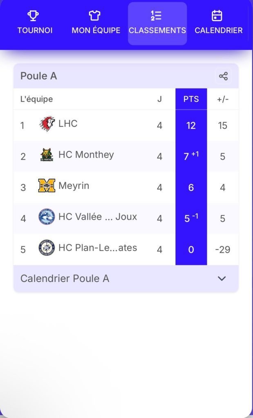
Task: Sort by the PTS column header
Action: [x=191, y=99]
